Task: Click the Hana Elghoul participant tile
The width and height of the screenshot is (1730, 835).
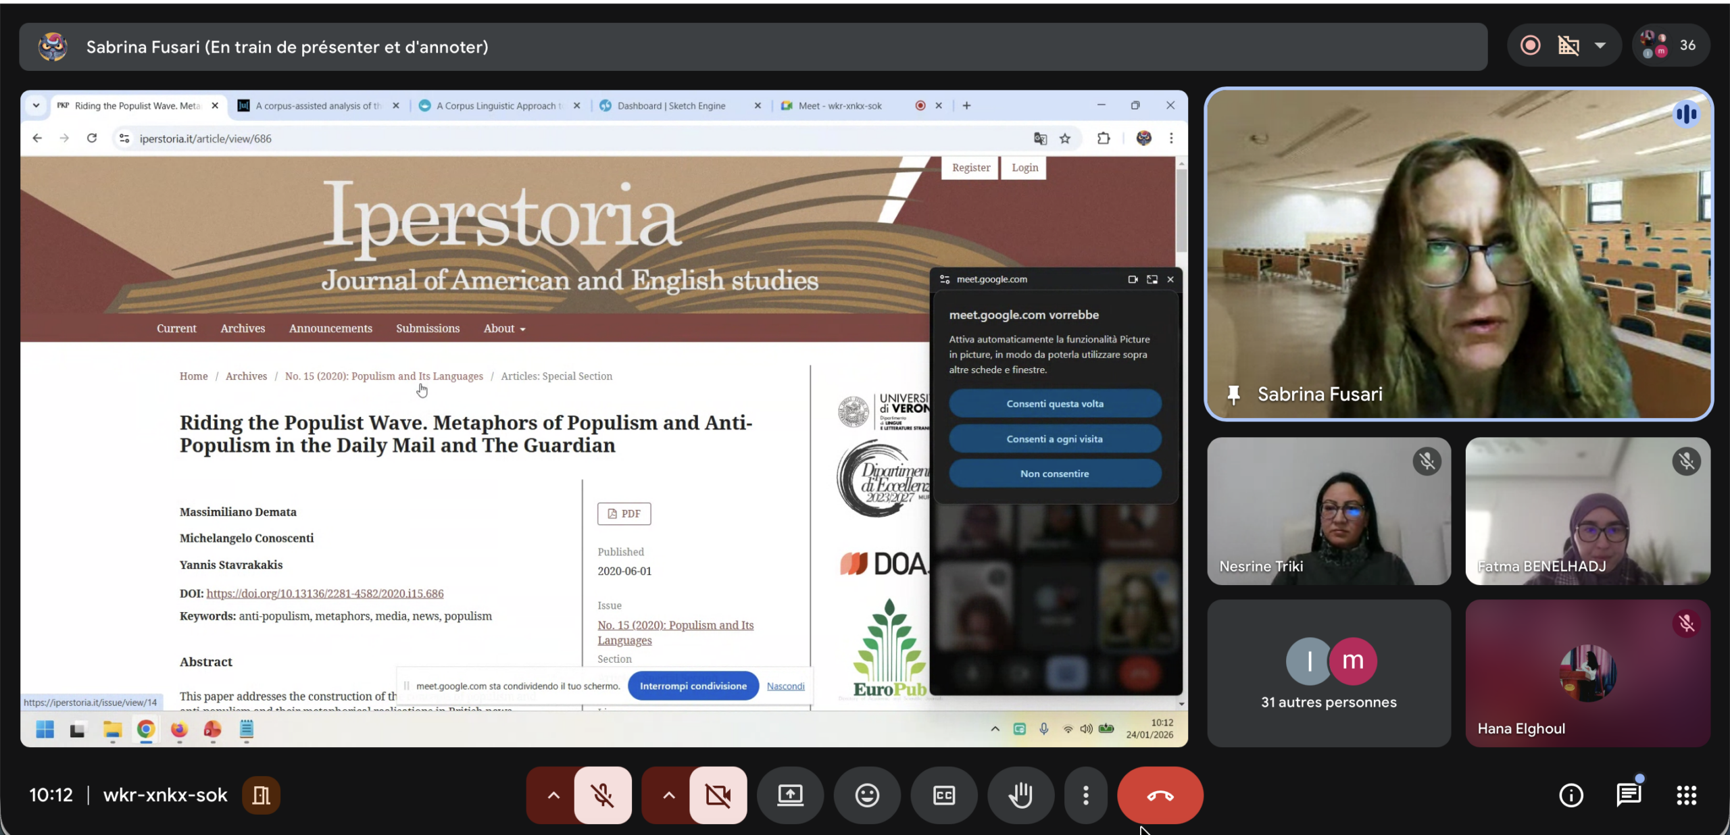Action: (x=1587, y=673)
